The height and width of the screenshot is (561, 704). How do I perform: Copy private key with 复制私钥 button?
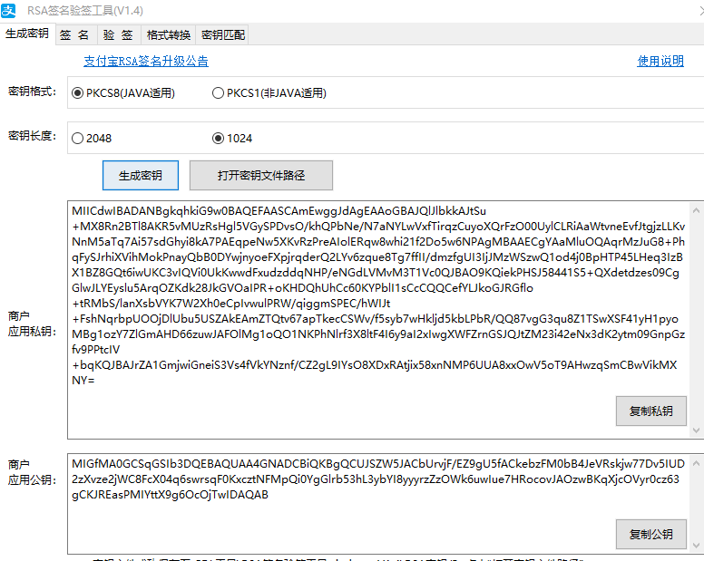pos(651,411)
